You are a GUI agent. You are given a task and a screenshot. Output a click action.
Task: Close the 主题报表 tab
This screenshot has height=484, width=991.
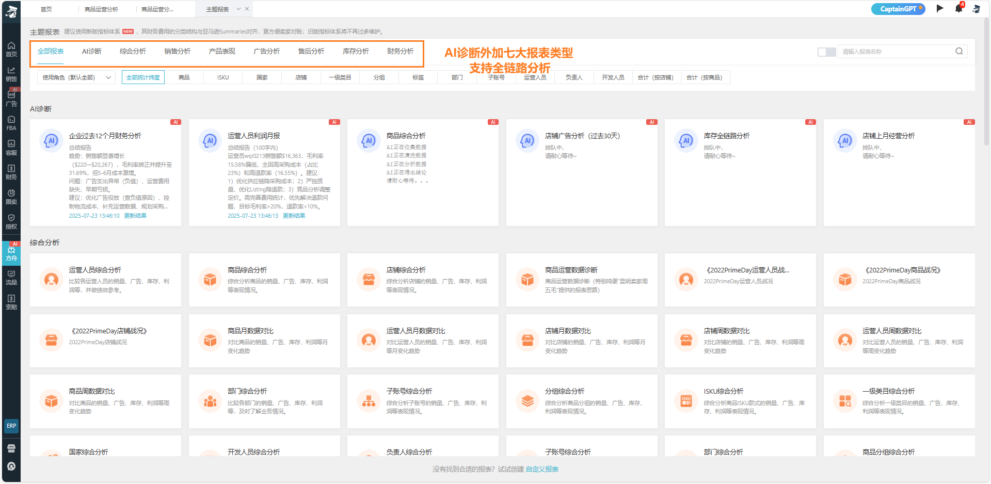(247, 9)
